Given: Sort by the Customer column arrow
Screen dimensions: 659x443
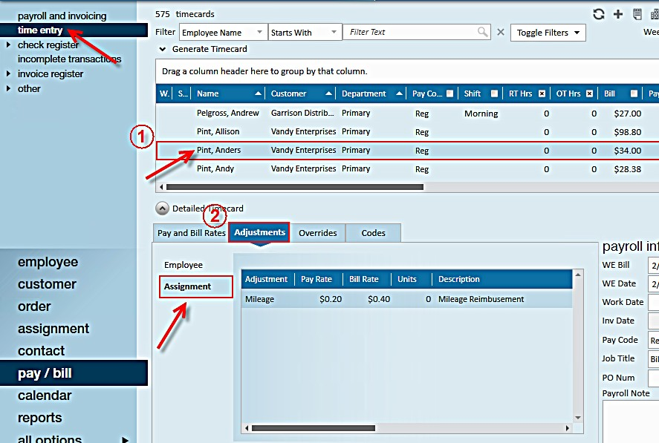Looking at the screenshot, I should tap(328, 93).
